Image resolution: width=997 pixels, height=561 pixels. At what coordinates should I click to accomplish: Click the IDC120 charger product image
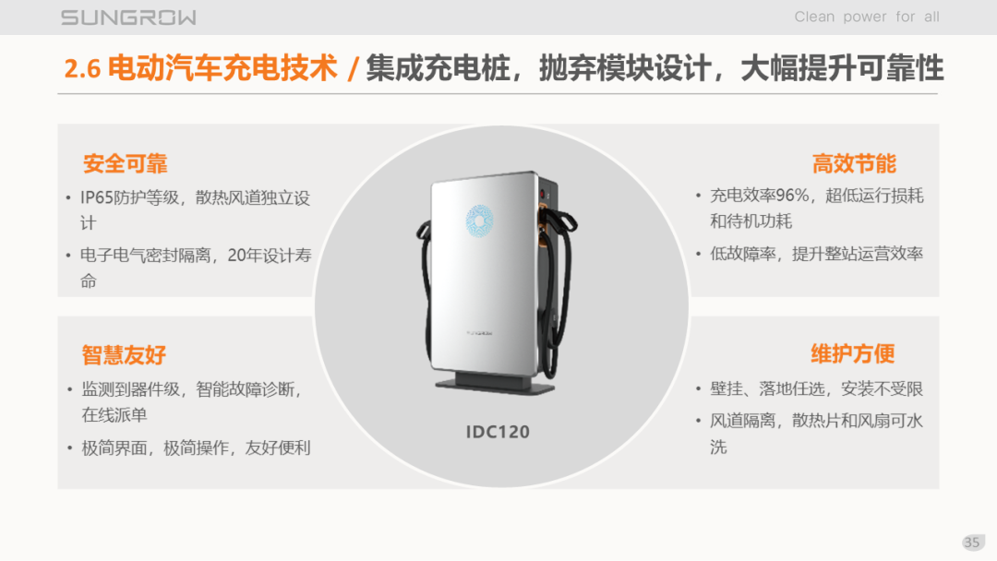point(498,282)
